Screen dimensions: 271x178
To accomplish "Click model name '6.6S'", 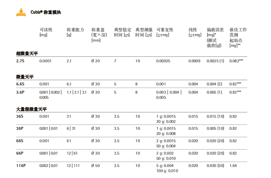I will point(20,84).
